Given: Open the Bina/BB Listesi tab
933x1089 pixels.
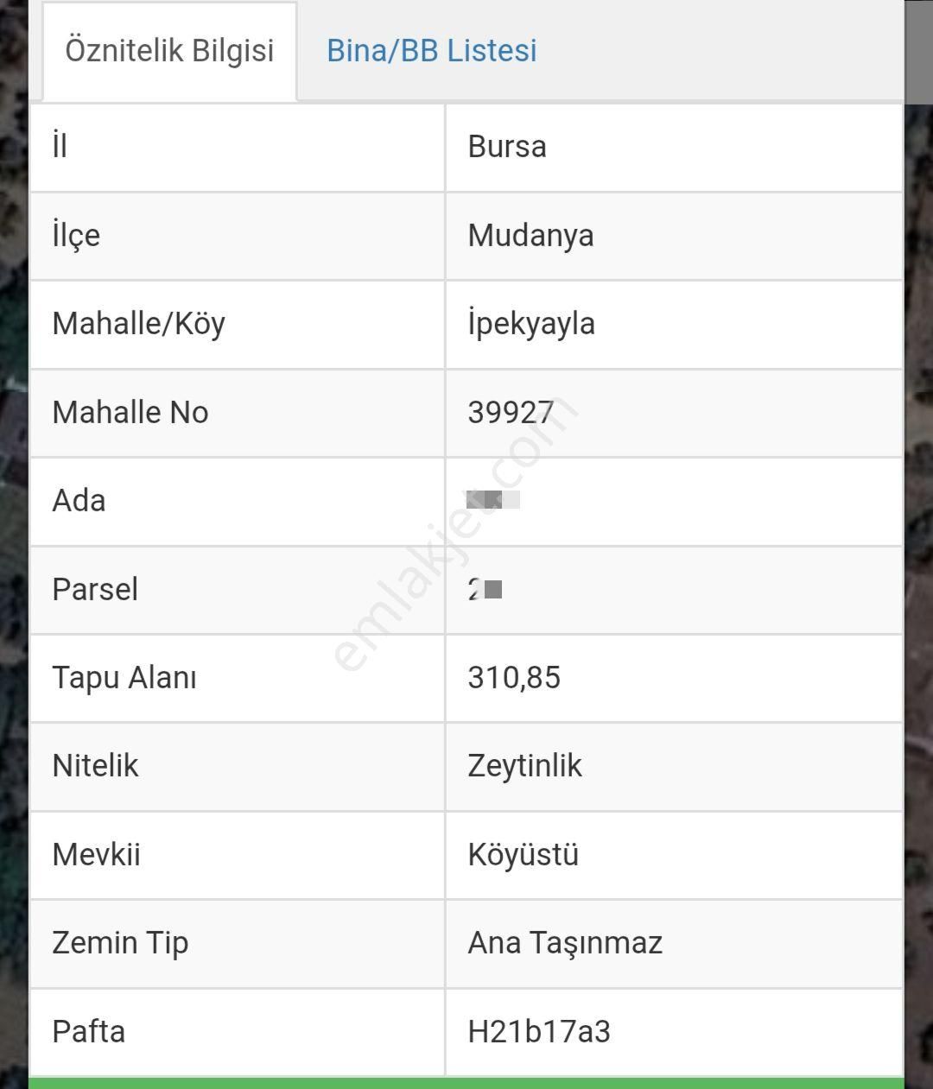Looking at the screenshot, I should coord(431,51).
